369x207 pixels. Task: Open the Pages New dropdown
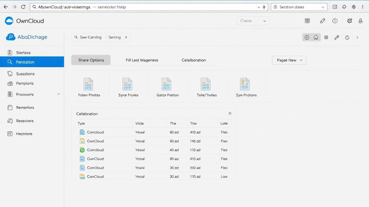click(x=289, y=60)
